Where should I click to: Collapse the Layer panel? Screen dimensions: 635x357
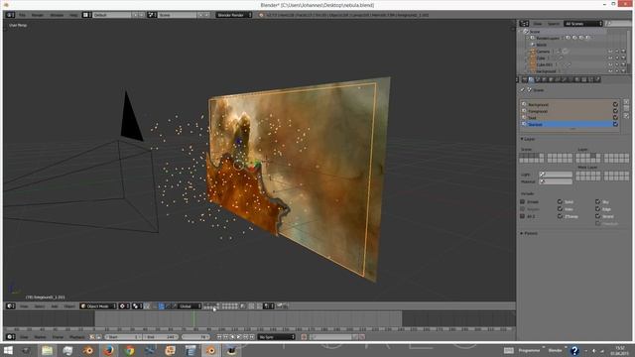click(x=529, y=139)
